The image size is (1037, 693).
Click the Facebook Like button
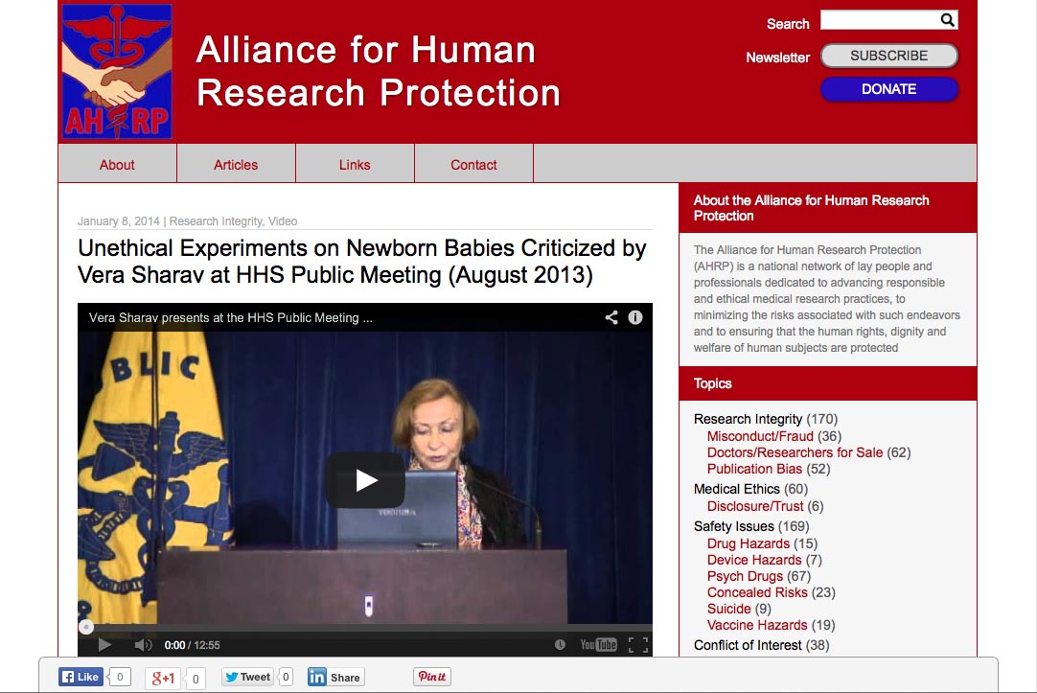(81, 677)
